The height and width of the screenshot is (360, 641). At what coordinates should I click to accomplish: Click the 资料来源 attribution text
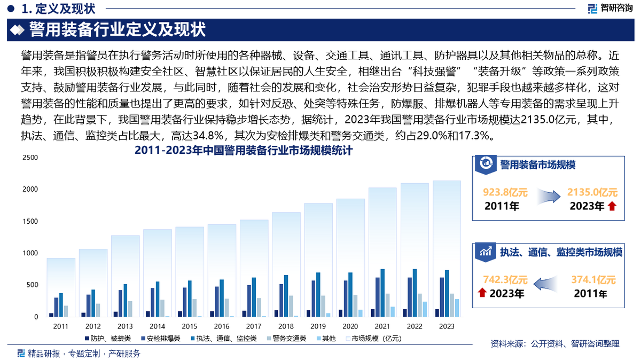click(x=556, y=345)
